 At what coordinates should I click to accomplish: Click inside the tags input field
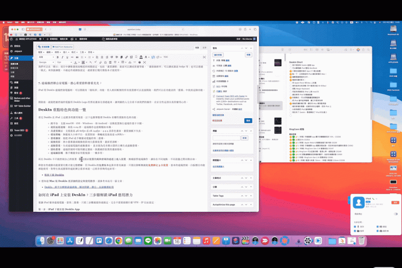[x=227, y=138]
